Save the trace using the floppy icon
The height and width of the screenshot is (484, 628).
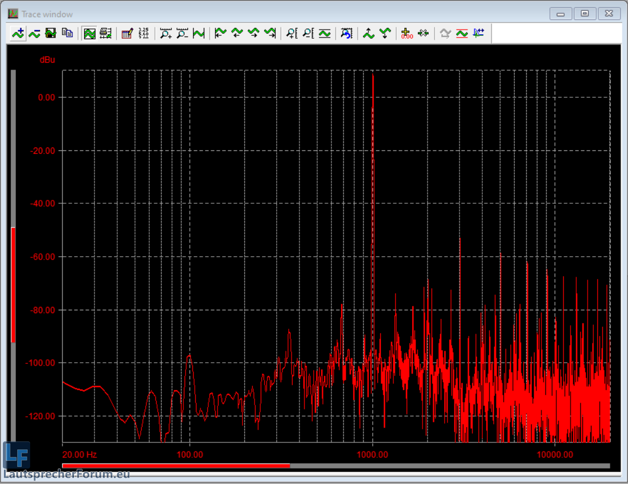(51, 34)
